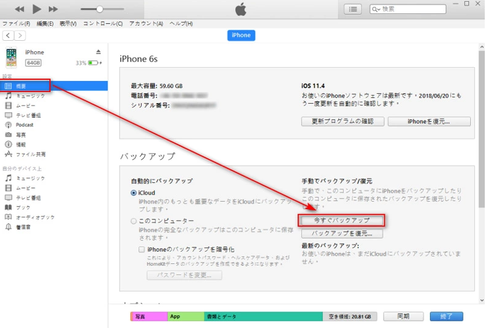Image resolution: width=486 pixels, height=328 pixels.
Task: Go forward with the right chevron
Action: (x=20, y=35)
